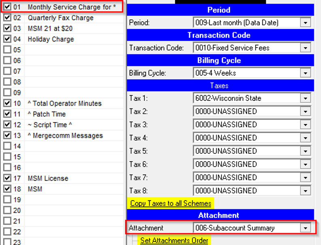Open the Tax 2 dropdown arrow
The image size is (321, 245).
tap(305, 112)
